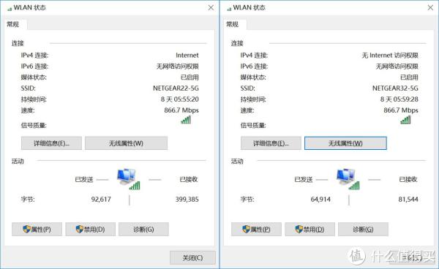Click network computers activity icon, left window
The height and width of the screenshot is (269, 439).
tap(128, 179)
